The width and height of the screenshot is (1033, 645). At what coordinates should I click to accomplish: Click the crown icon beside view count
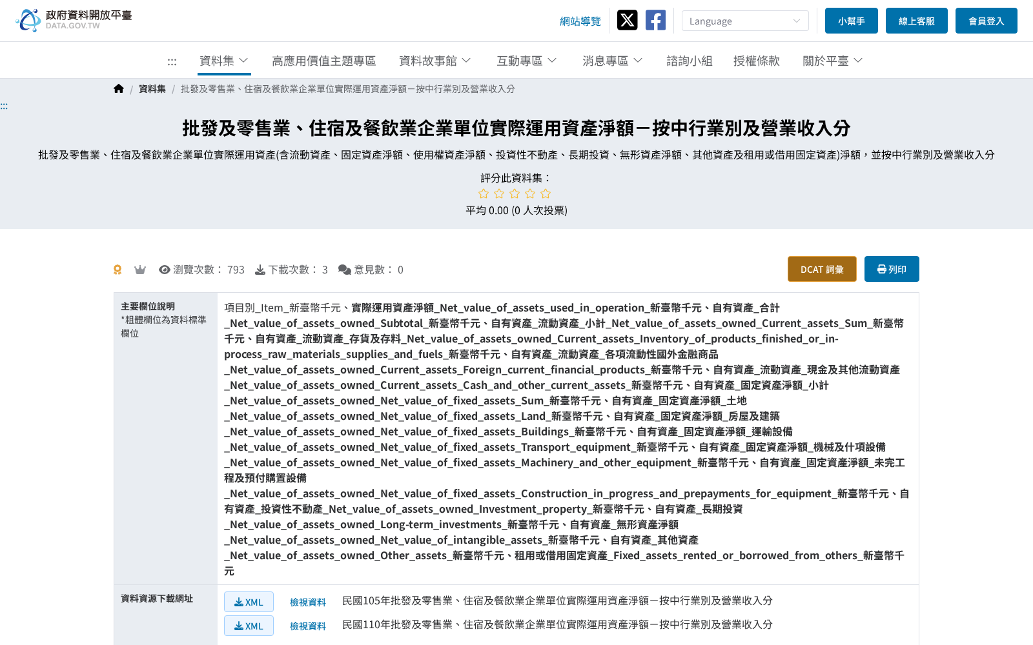coord(140,270)
